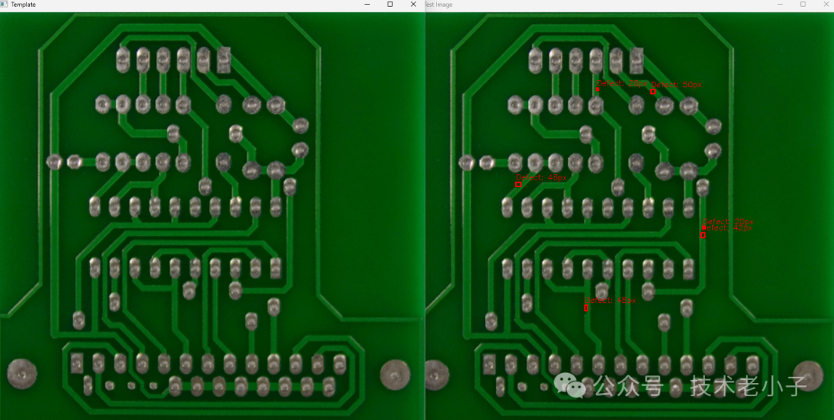Click the bottom-right mounting hole in Template
834x420 pixels.
click(395, 374)
